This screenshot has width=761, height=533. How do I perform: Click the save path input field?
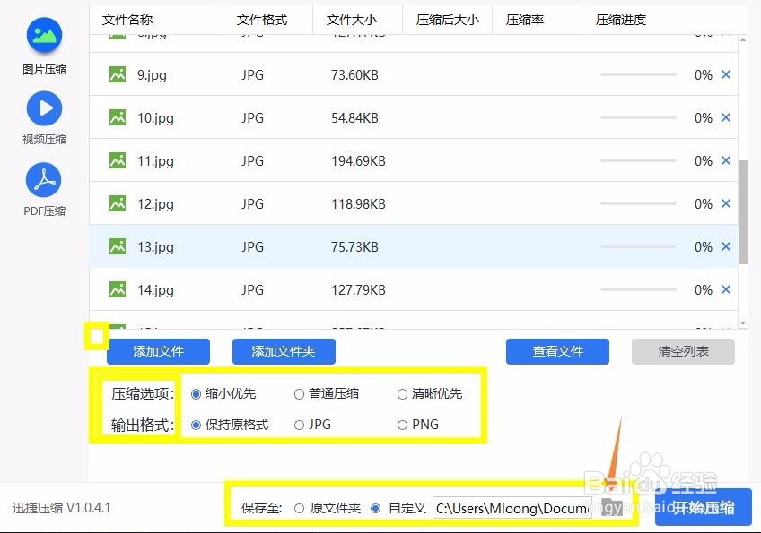pos(512,507)
